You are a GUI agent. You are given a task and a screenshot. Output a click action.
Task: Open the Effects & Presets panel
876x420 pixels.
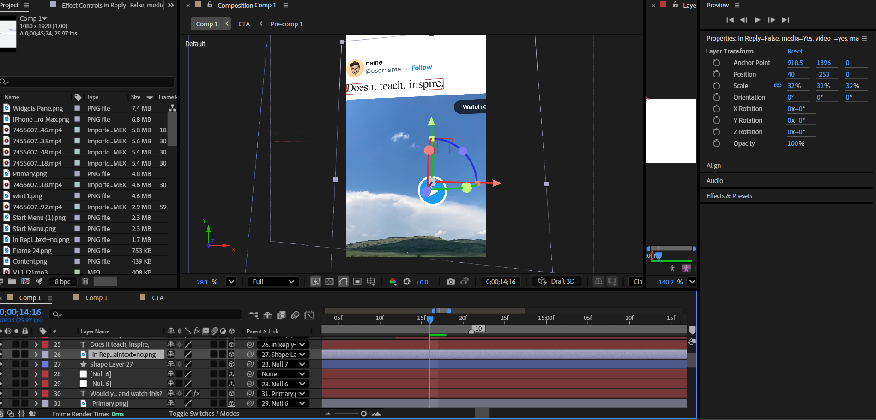click(729, 196)
